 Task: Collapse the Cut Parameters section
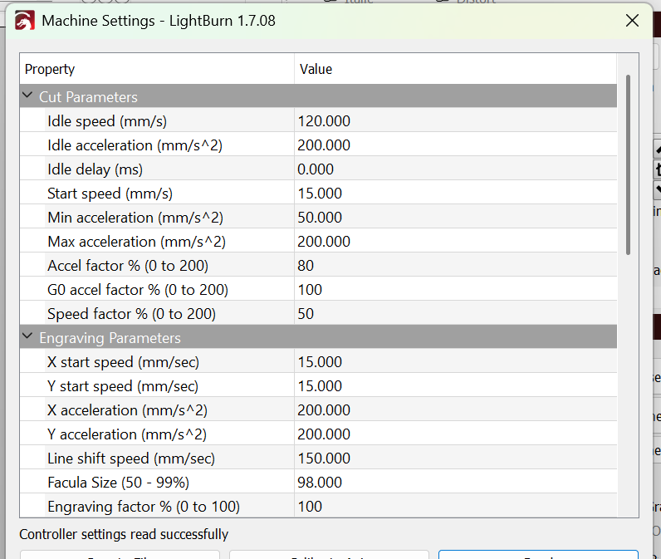click(27, 96)
